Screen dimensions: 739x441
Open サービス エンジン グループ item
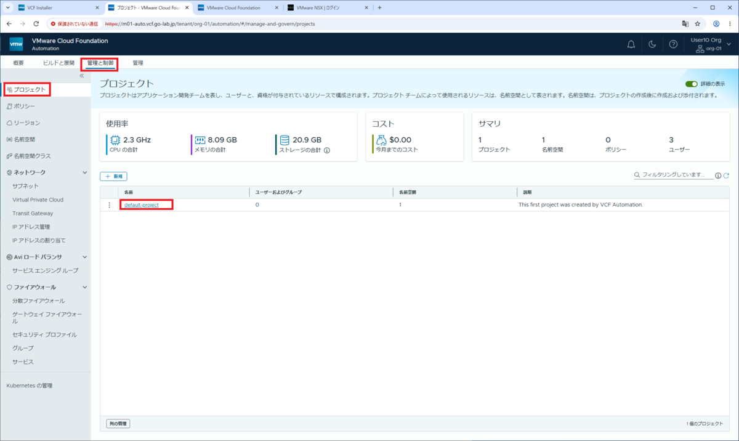click(45, 270)
